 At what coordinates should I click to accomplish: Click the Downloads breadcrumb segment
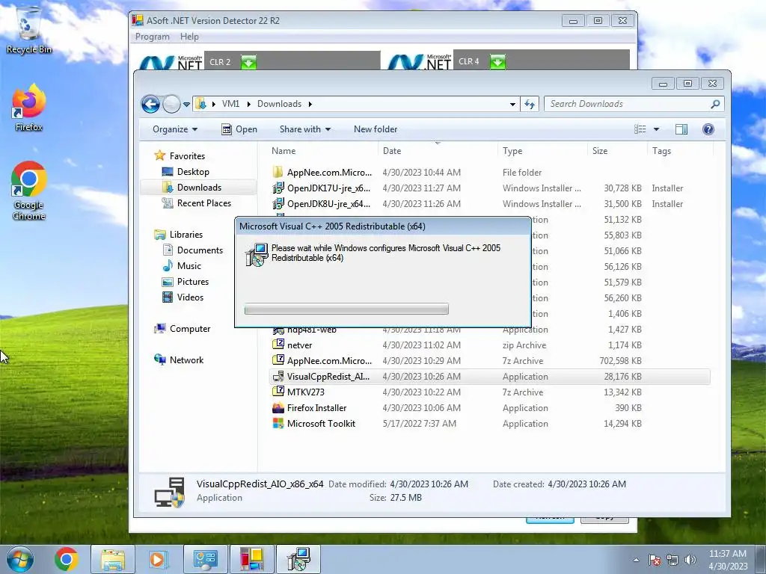(x=280, y=104)
